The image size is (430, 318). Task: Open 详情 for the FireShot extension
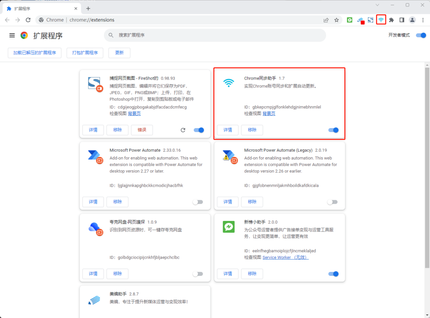[x=93, y=130]
